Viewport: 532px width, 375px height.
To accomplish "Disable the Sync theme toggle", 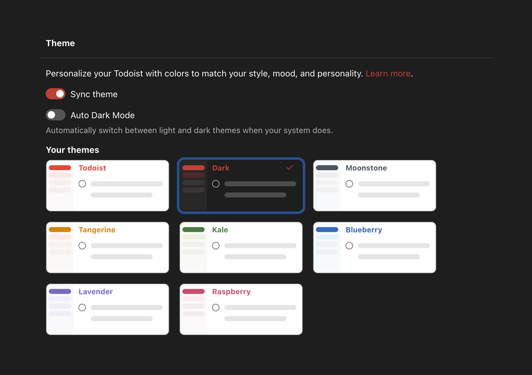I will click(x=56, y=94).
